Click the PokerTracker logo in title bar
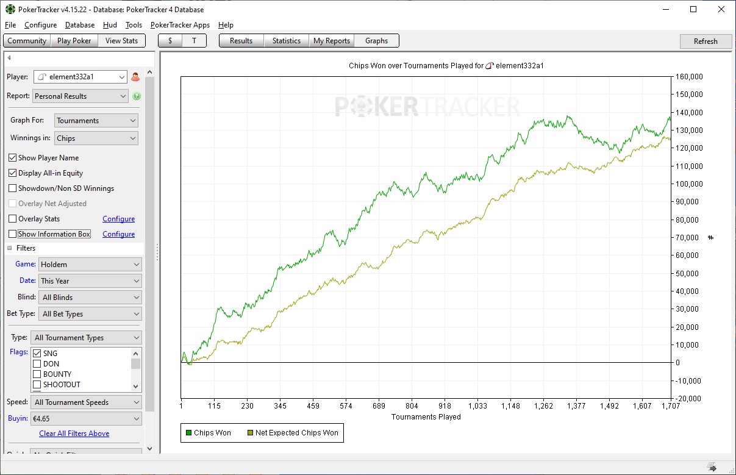Image resolution: width=736 pixels, height=475 pixels. pos(10,9)
